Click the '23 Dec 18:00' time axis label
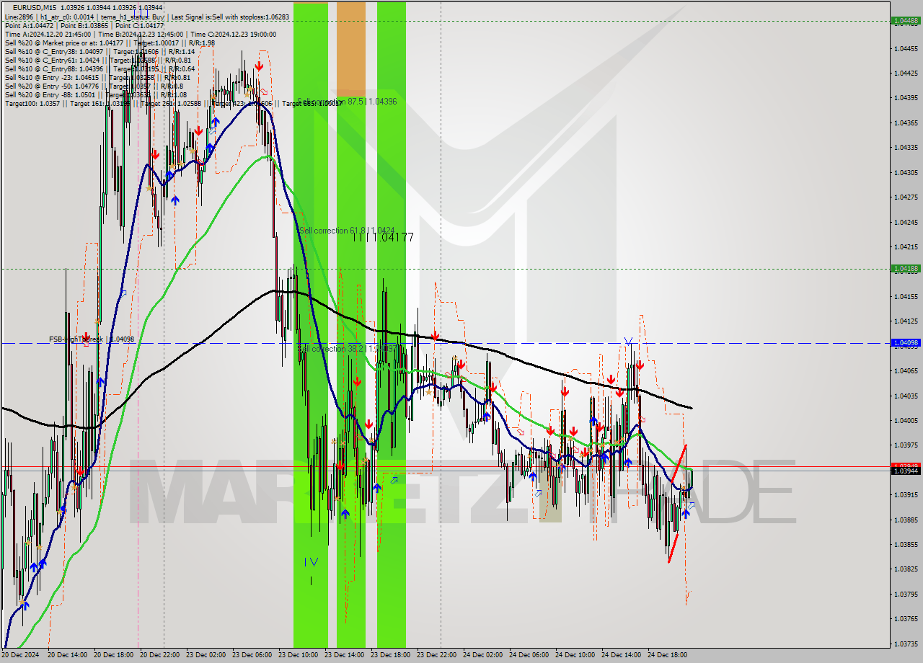Image resolution: width=923 pixels, height=663 pixels. click(390, 655)
